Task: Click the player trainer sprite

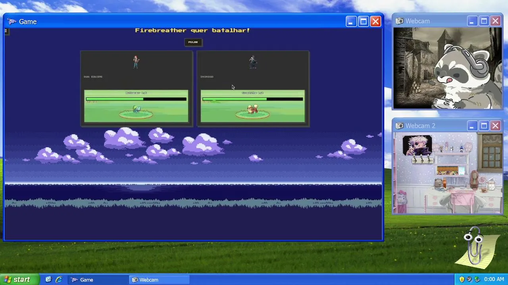Action: tap(136, 62)
